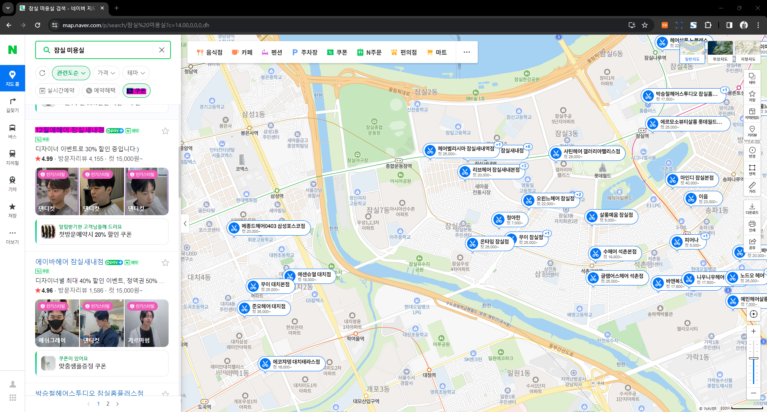Image resolution: width=767 pixels, height=412 pixels.
Task: Click the user profile icon in the sidebar
Action: (13, 384)
